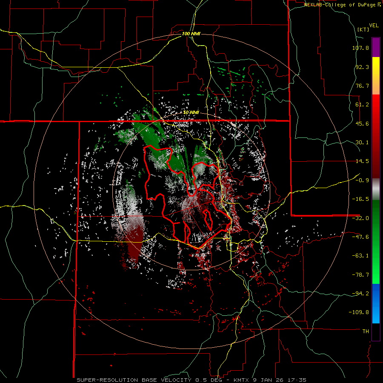
Task: Click the -78.7 velocity scale label
Action: [360, 275]
